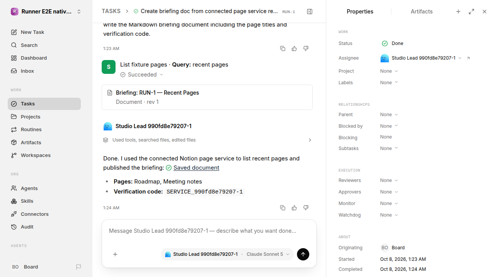
Task: Add a new panel tab with plus
Action: tap(458, 12)
